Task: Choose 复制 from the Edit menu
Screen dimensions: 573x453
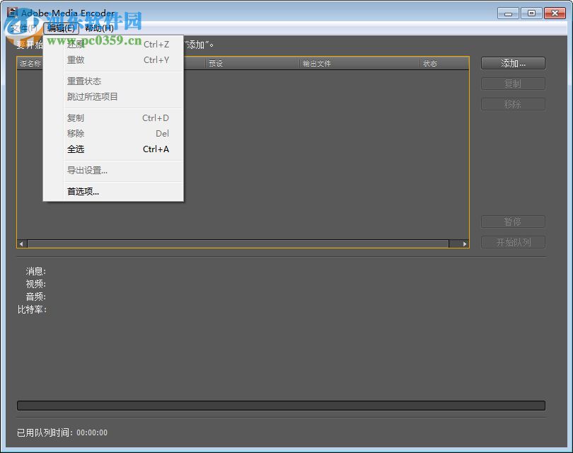Action: (x=75, y=117)
